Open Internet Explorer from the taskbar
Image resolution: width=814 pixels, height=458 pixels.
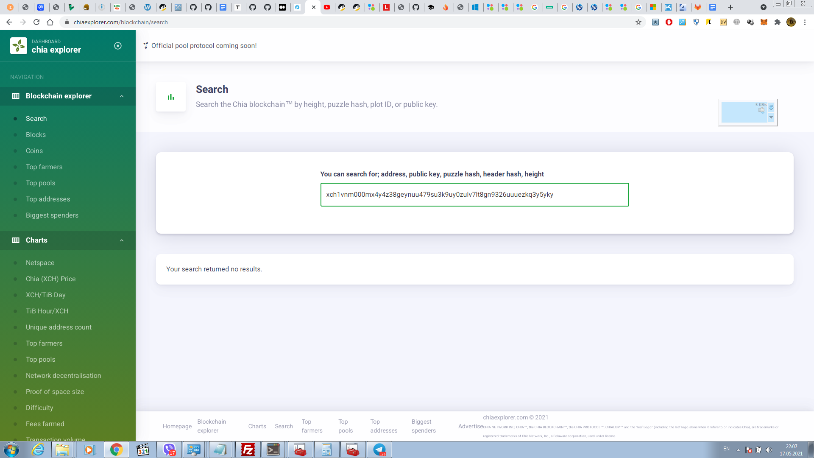click(x=38, y=450)
